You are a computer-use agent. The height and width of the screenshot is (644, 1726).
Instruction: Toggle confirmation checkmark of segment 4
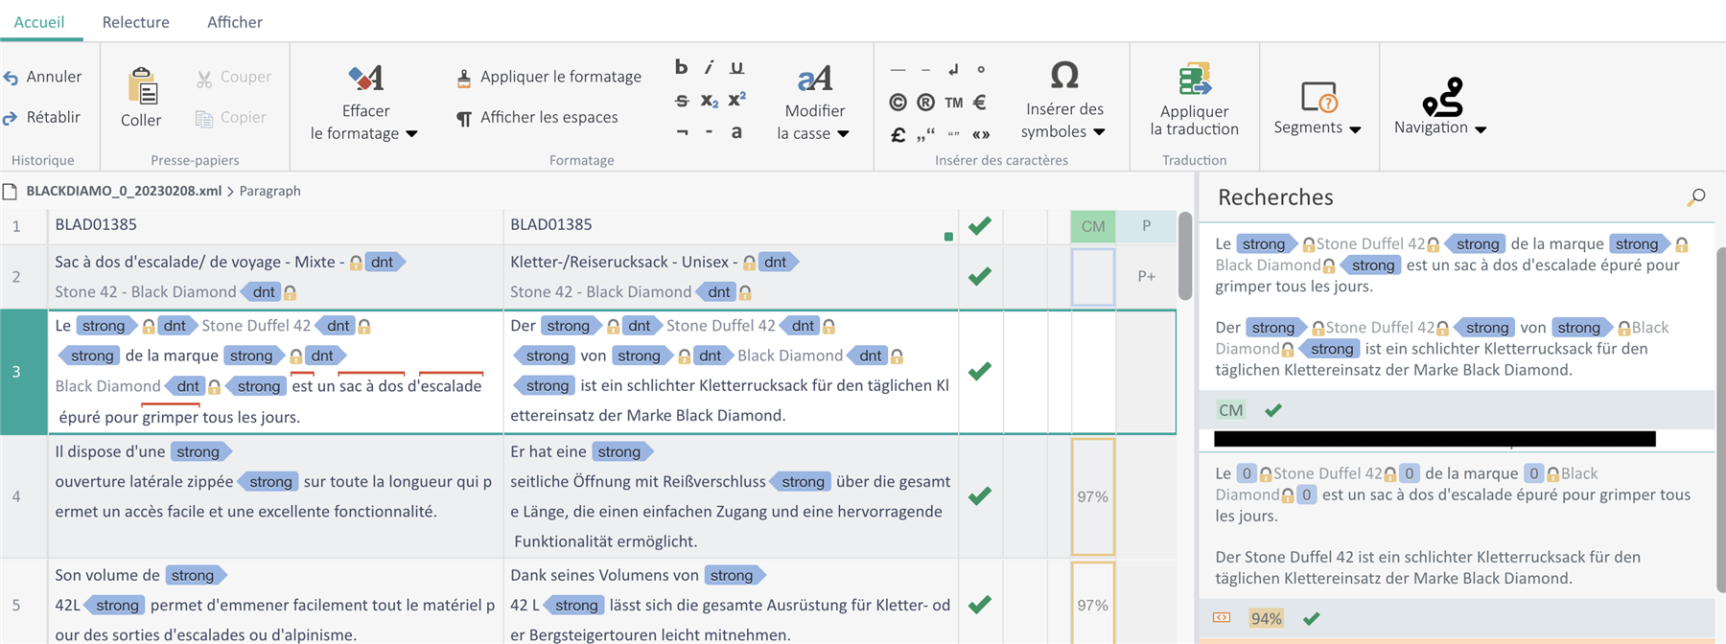(x=980, y=496)
